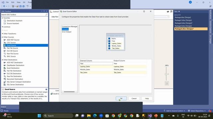This screenshot has height=119, width=213.
Task: Maximize the Excel Source Editor dialog
Action: point(144,12)
